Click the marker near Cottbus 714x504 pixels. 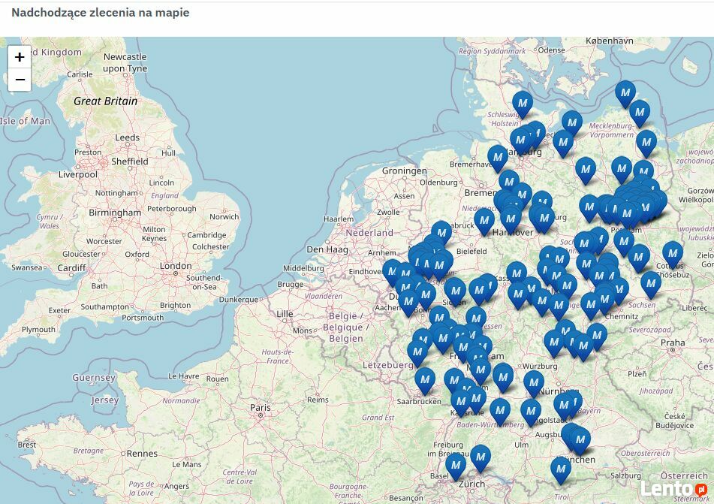coord(673,253)
